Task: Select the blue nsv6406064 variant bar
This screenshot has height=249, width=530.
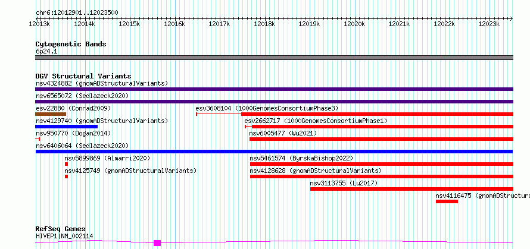Action: coord(274,152)
